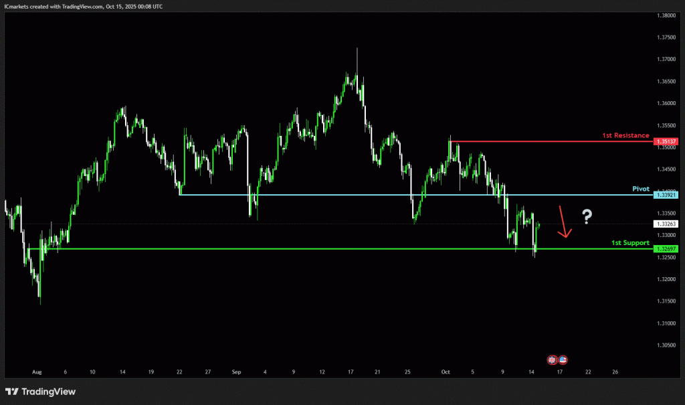Click the green 1.32697 support price tag
The width and height of the screenshot is (685, 405).
pos(667,249)
